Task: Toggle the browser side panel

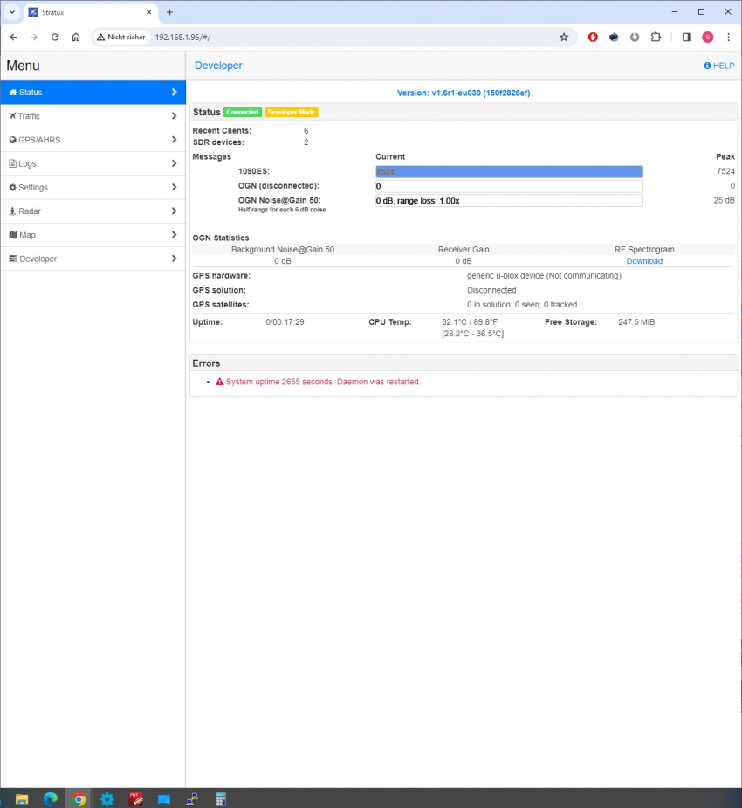Action: 686,37
